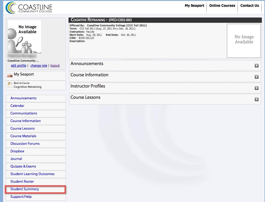This screenshot has height=202, width=265.
Task: Open Support/Help in the sidebar
Action: pos(36,197)
